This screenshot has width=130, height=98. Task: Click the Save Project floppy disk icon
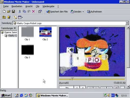[13, 11]
